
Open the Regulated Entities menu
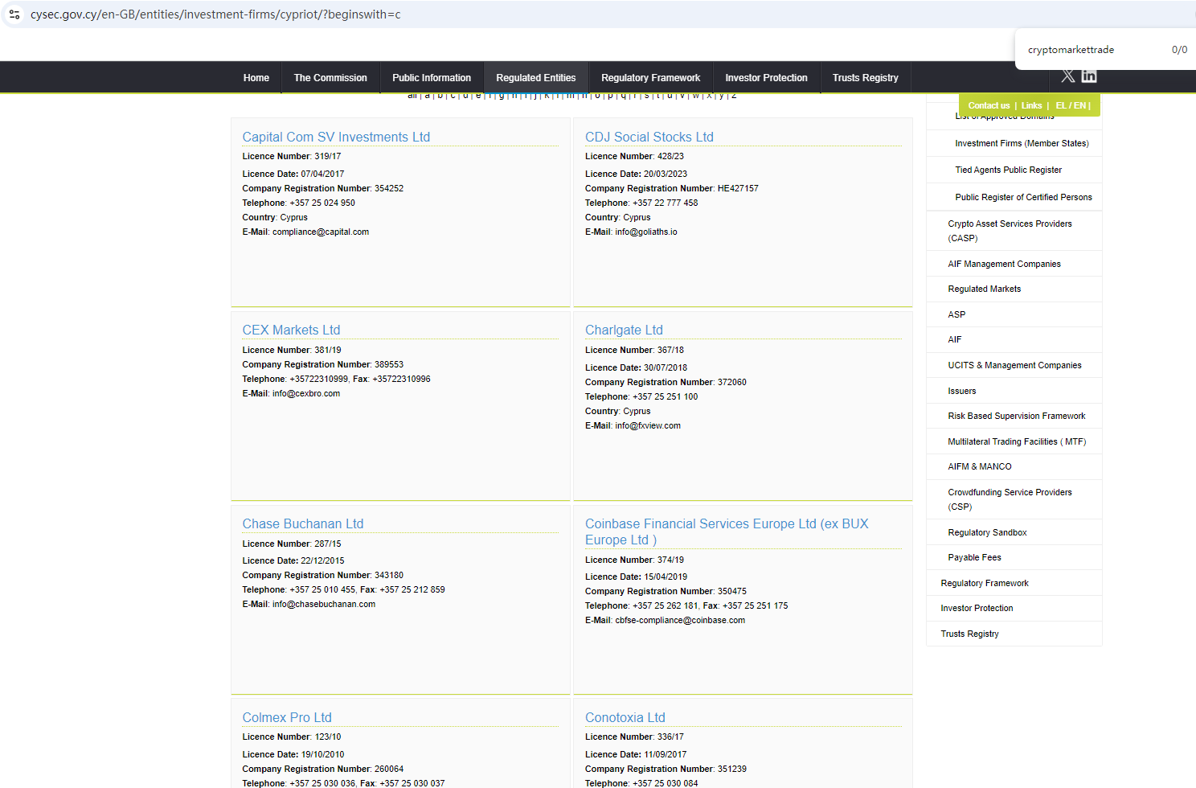(x=535, y=78)
